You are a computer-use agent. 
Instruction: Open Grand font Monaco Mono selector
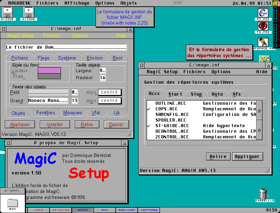click(48, 101)
